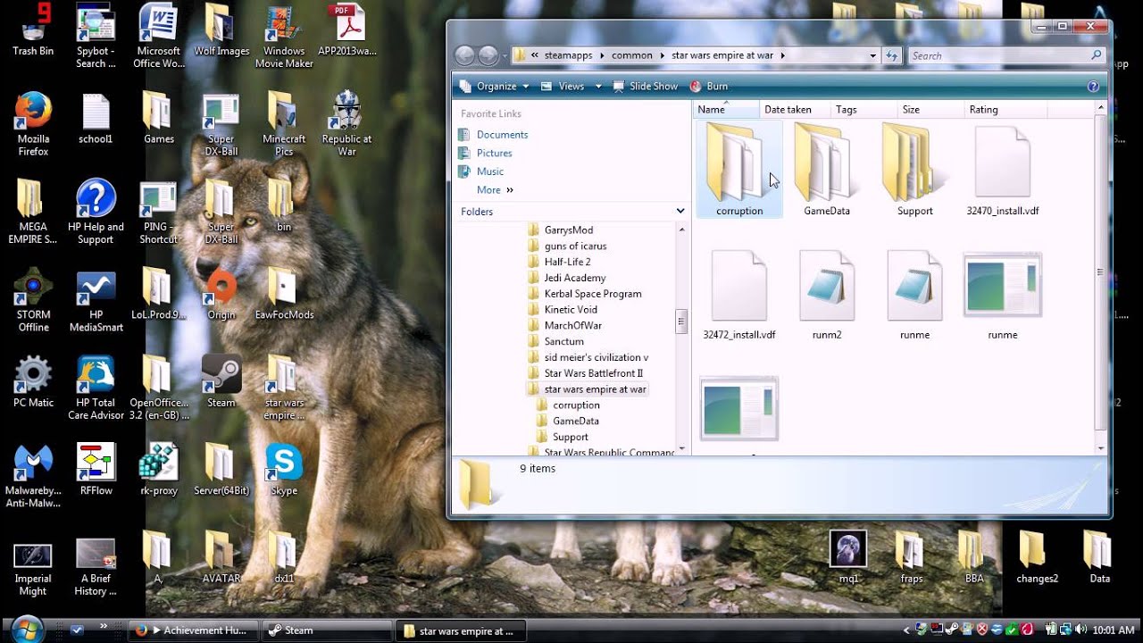Viewport: 1143px width, 643px height.
Task: Open the Windows Start orb
Action: click(27, 629)
